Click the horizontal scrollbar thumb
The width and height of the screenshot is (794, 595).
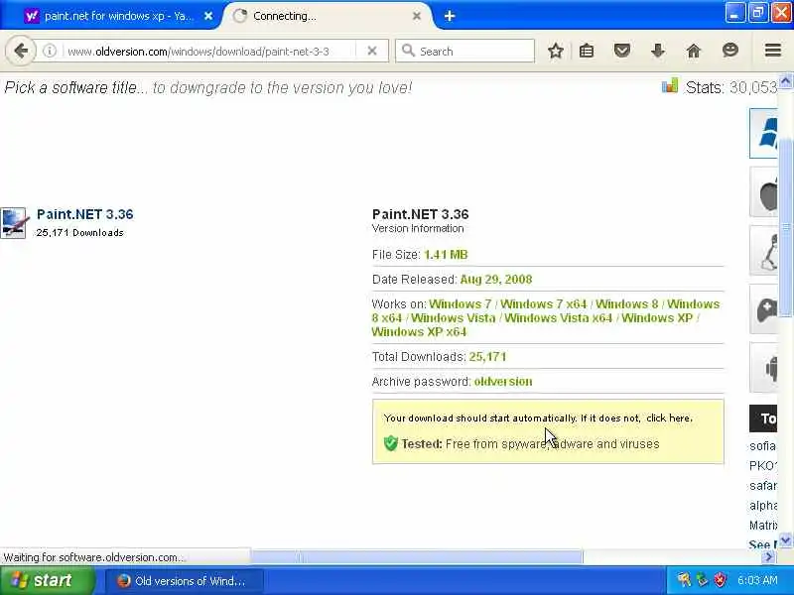(x=416, y=557)
